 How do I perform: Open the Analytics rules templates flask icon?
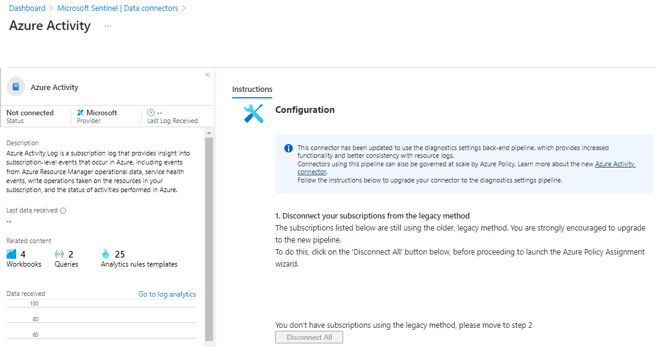point(106,254)
